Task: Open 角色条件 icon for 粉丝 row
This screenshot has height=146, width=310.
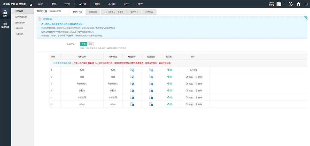Action: pos(132,70)
